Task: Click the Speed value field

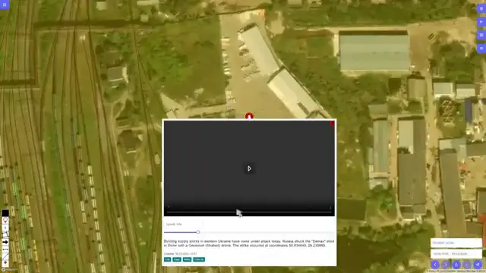Action: point(183,224)
